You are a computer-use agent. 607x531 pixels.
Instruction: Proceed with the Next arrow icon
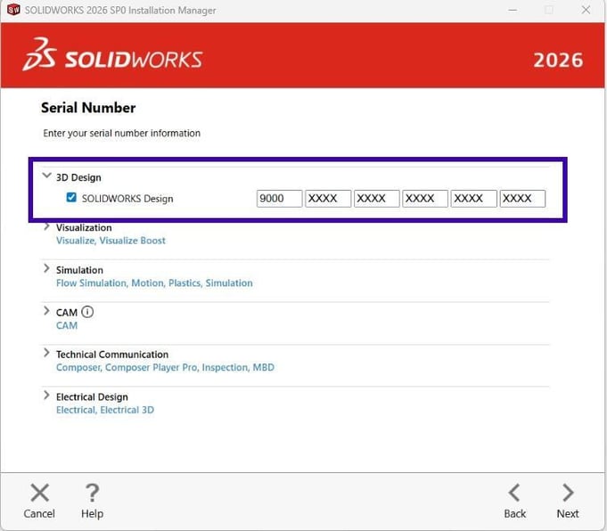click(x=568, y=493)
